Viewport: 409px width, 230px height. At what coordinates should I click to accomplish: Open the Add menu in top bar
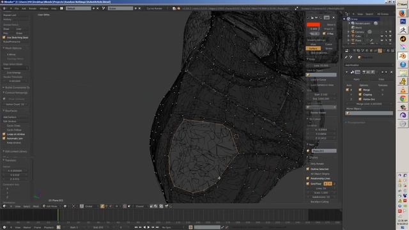click(x=24, y=8)
